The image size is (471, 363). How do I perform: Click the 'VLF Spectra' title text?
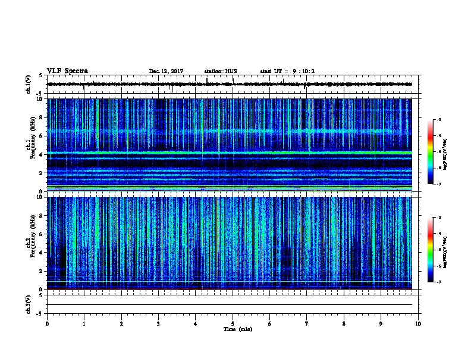click(x=67, y=71)
